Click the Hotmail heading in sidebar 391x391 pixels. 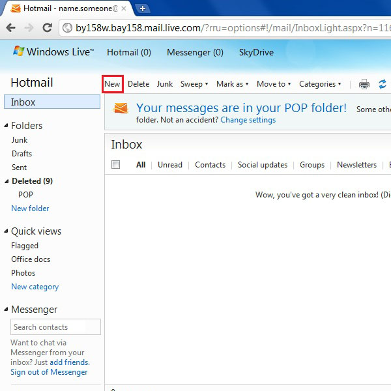tap(32, 83)
